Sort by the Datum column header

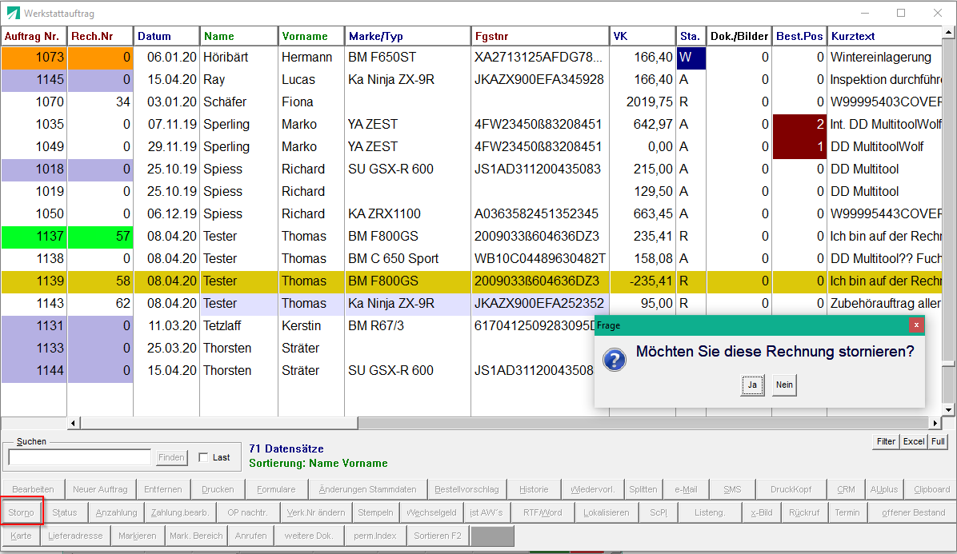166,36
